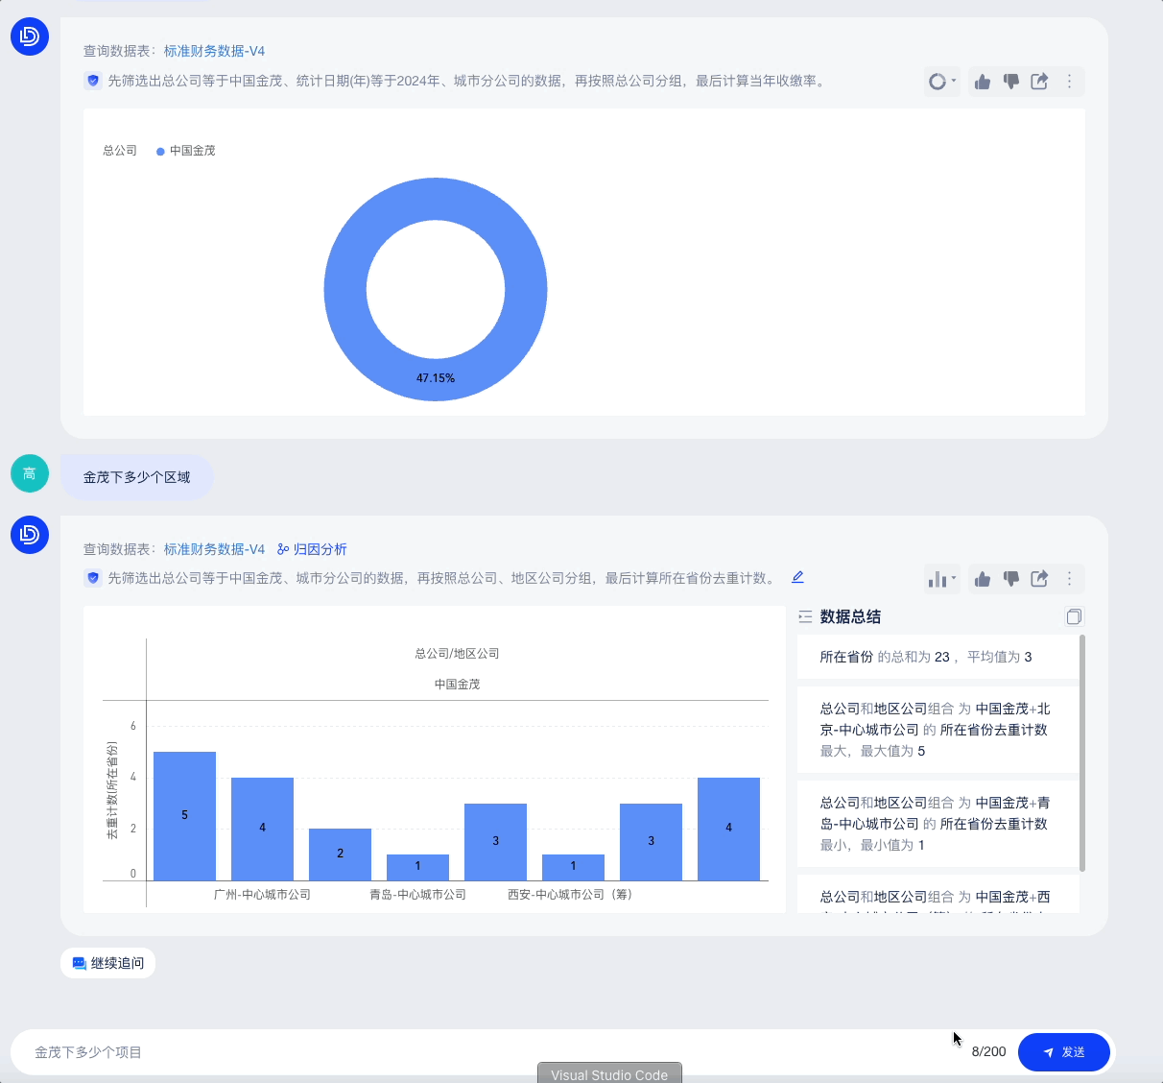Screen dimensions: 1163x1083
Task: Edit the query description with pencil icon
Action: click(x=797, y=577)
